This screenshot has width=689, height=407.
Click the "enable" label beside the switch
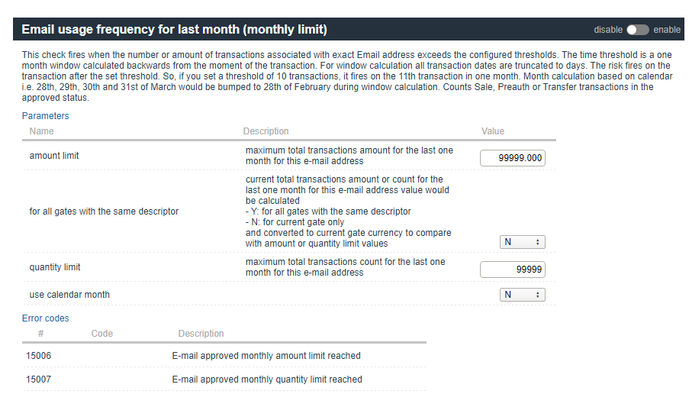click(667, 30)
